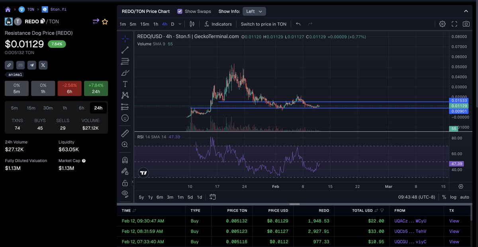Select the trend line drawing tool
Viewport: 478px width, 247px height.
pyautogui.click(x=125, y=50)
